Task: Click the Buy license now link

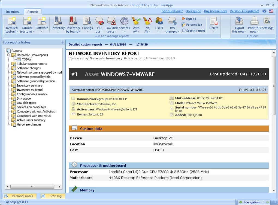Action: tap(215, 11)
